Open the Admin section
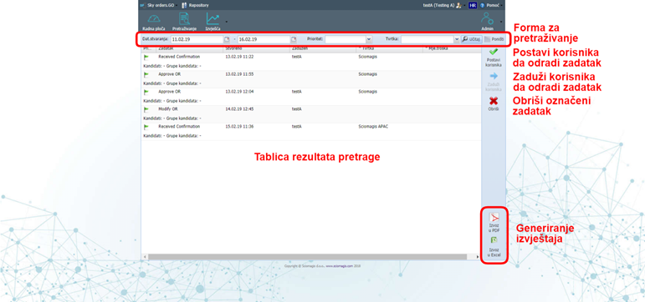This screenshot has height=302, width=645. coord(487,23)
